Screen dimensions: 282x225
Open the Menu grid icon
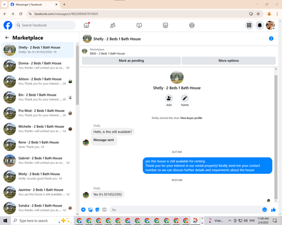(249, 25)
